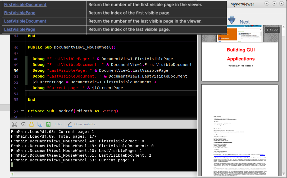Click the blue down arrow Next icon

pyautogui.click(x=232, y=20)
